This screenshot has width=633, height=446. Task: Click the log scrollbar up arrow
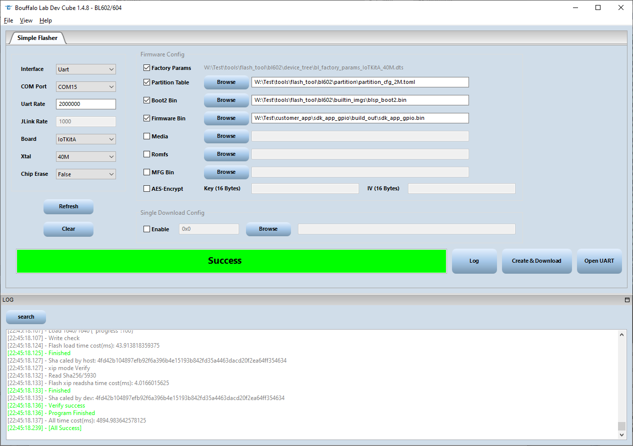621,334
